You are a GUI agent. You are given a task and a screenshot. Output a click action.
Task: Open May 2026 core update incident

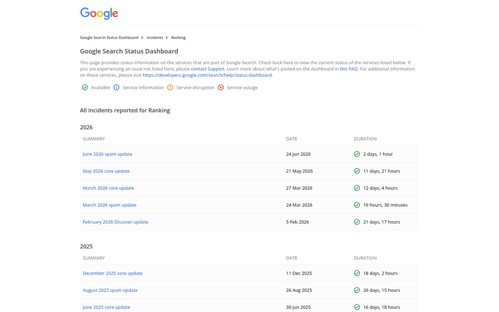(106, 171)
